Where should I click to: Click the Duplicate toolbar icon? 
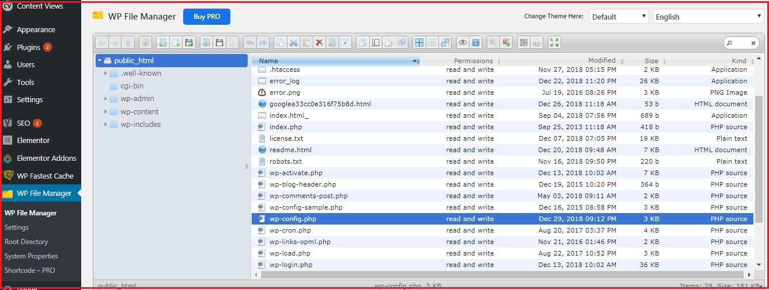tap(362, 42)
